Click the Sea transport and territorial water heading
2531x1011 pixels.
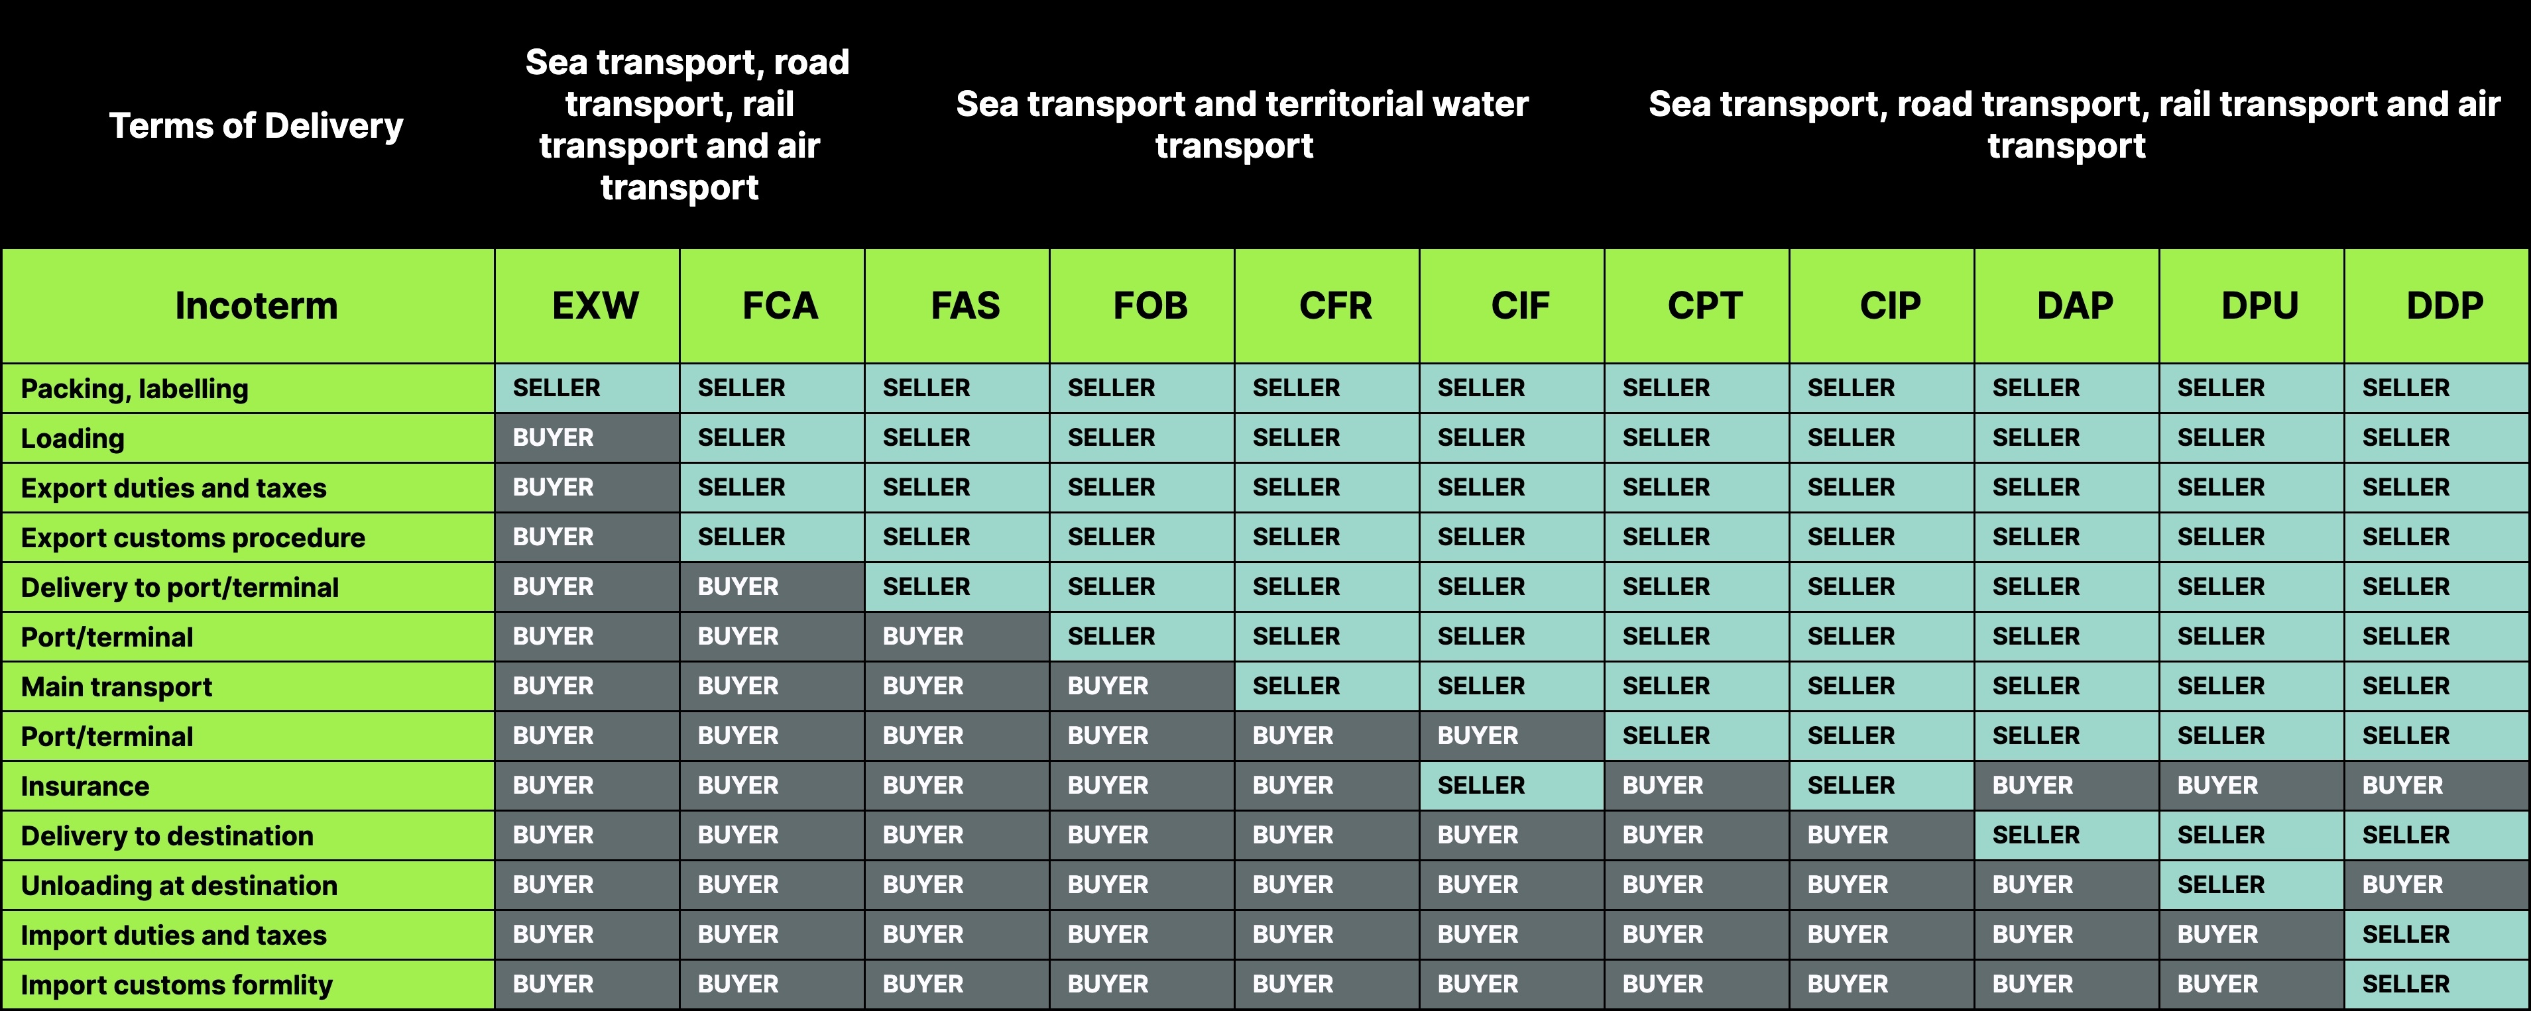click(1241, 125)
